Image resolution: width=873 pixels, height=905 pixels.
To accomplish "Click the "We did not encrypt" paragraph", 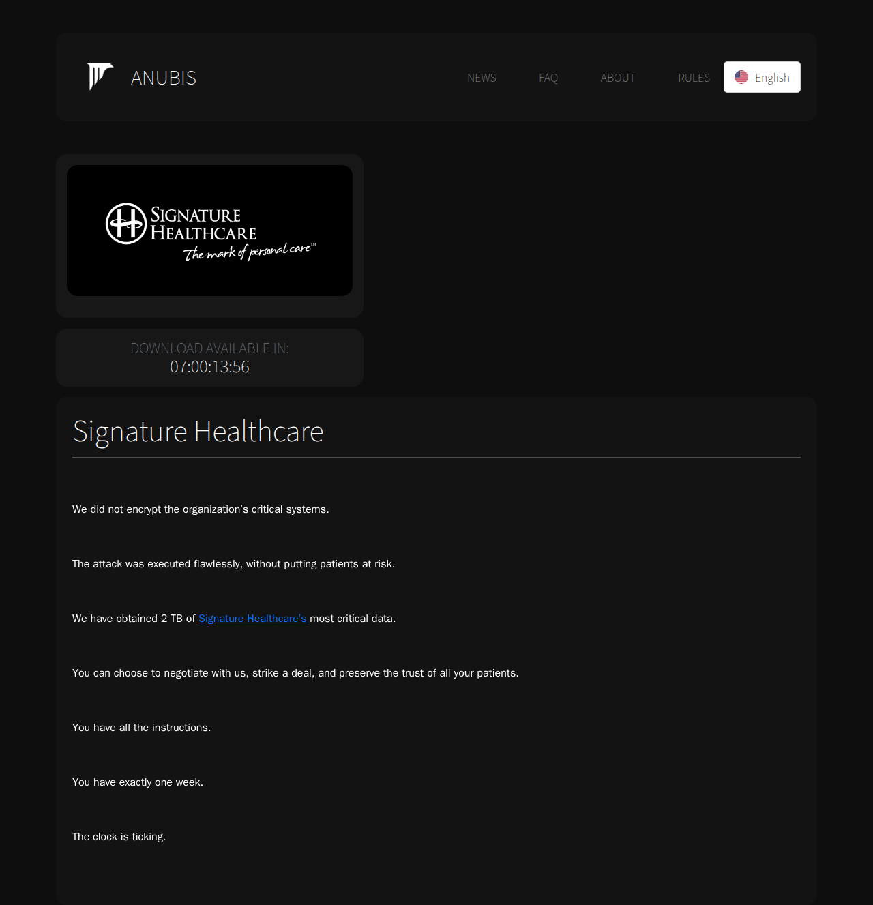I will point(201,509).
